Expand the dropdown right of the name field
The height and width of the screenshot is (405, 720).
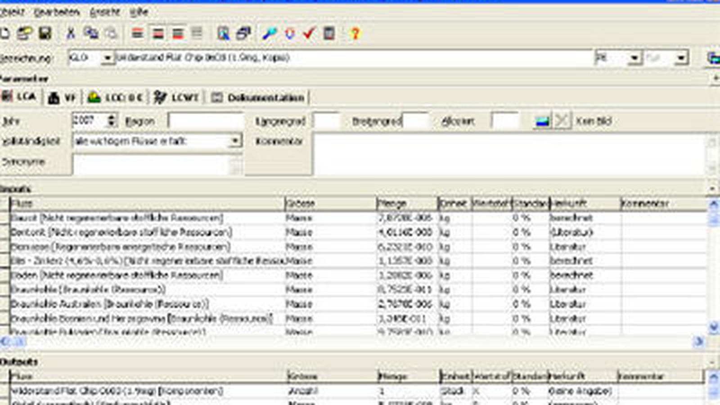click(634, 58)
